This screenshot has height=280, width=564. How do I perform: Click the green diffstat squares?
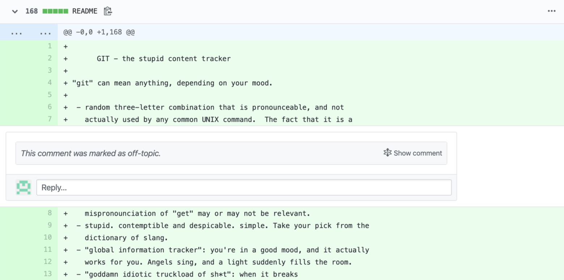55,11
